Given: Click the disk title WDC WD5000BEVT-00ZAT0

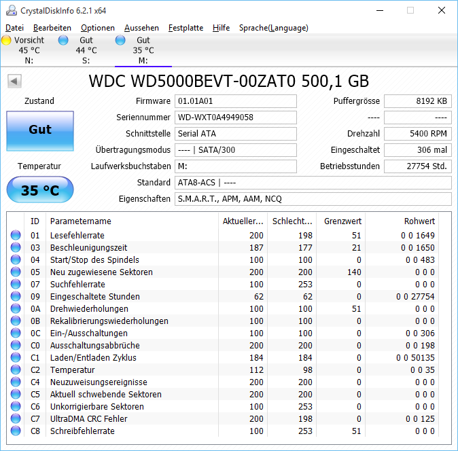Looking at the screenshot, I should pos(229,81).
